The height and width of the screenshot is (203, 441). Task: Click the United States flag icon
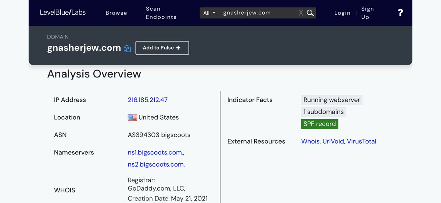pyautogui.click(x=132, y=117)
